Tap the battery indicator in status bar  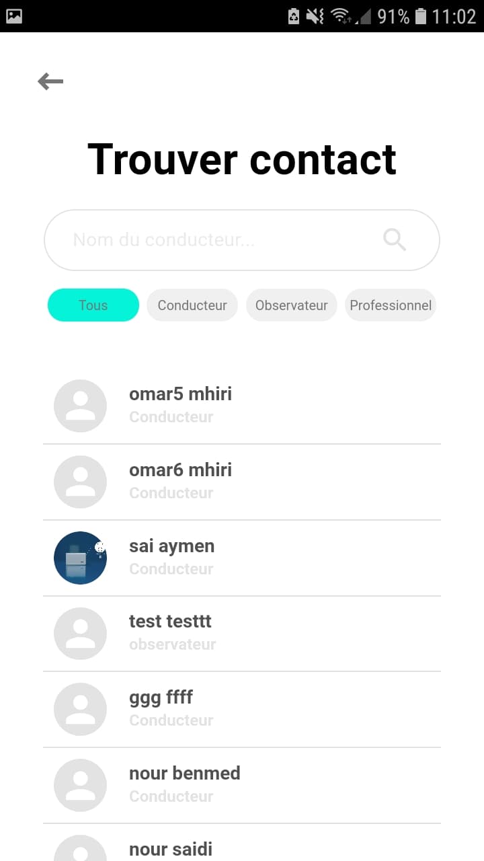click(x=421, y=16)
